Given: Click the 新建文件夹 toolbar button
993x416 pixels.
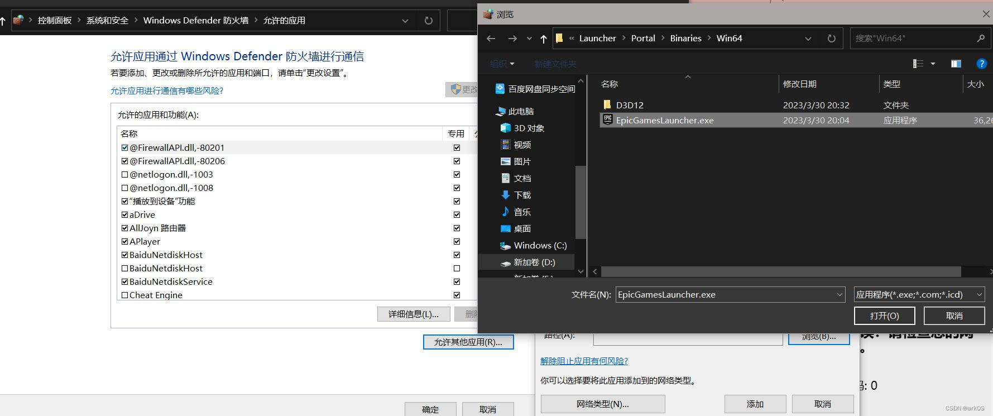Looking at the screenshot, I should (x=555, y=64).
